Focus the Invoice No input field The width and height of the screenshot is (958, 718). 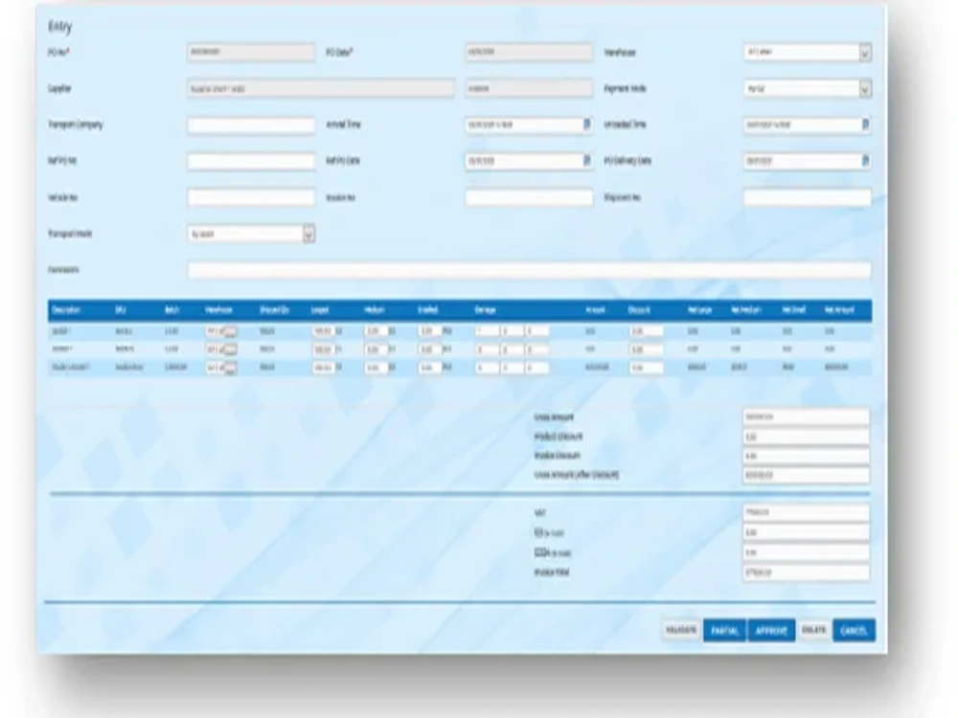529,198
